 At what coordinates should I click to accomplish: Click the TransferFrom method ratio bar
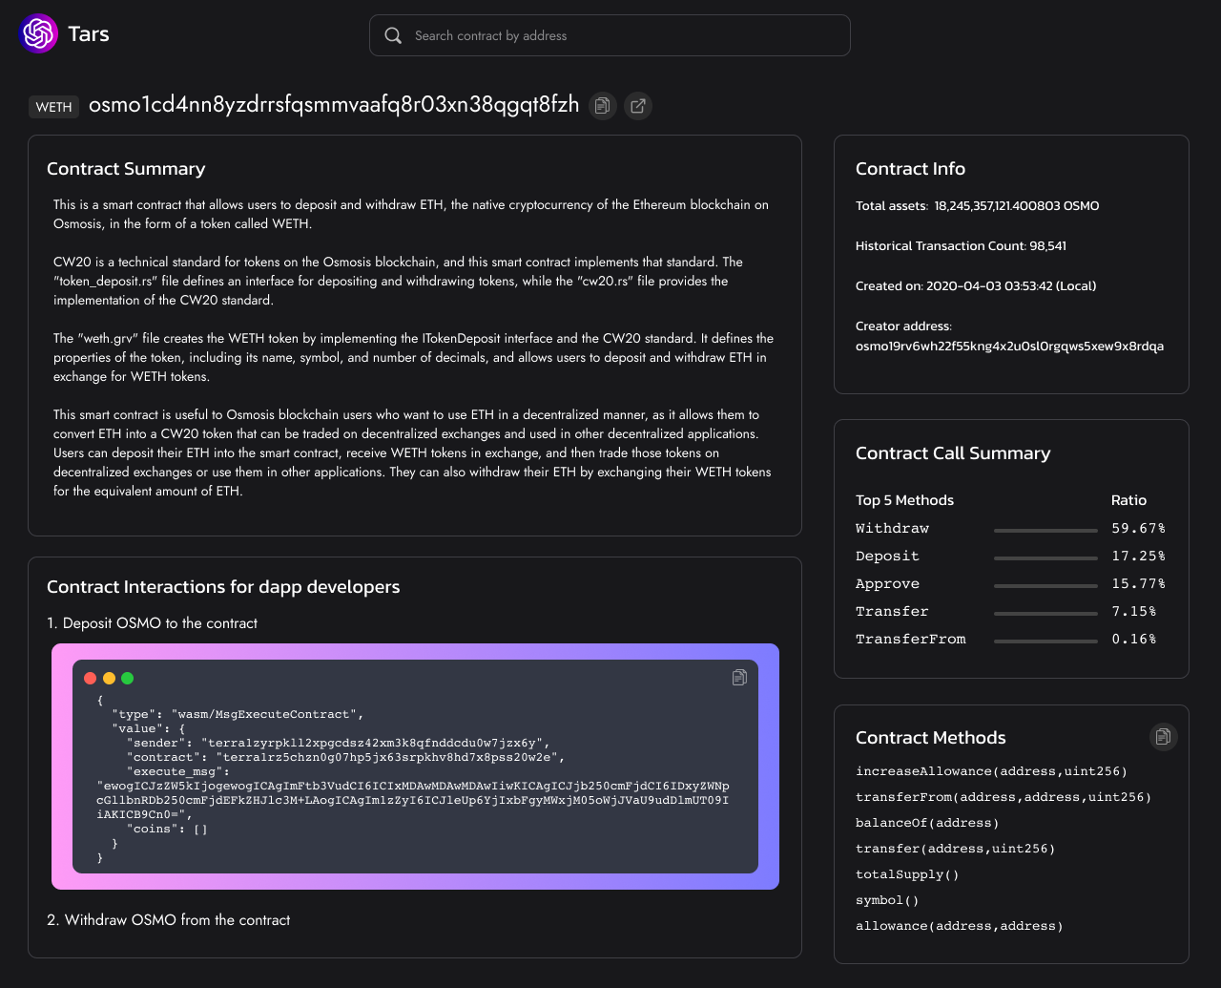1045,641
